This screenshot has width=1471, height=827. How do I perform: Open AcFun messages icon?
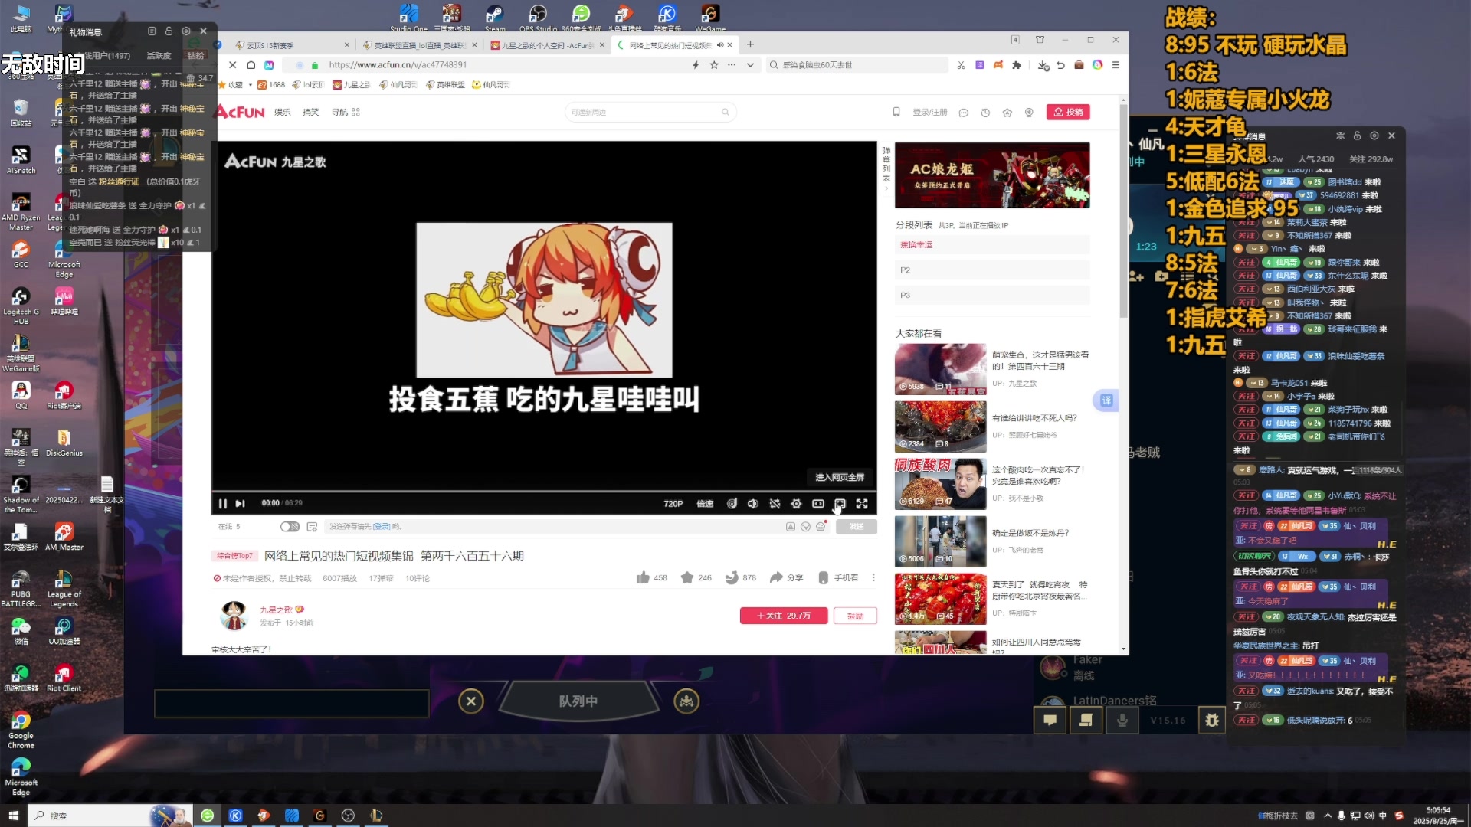coord(964,113)
